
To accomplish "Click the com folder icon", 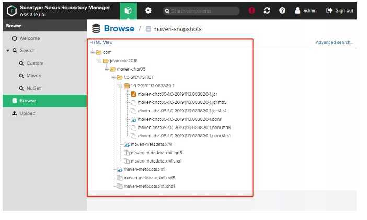I will tap(99, 52).
